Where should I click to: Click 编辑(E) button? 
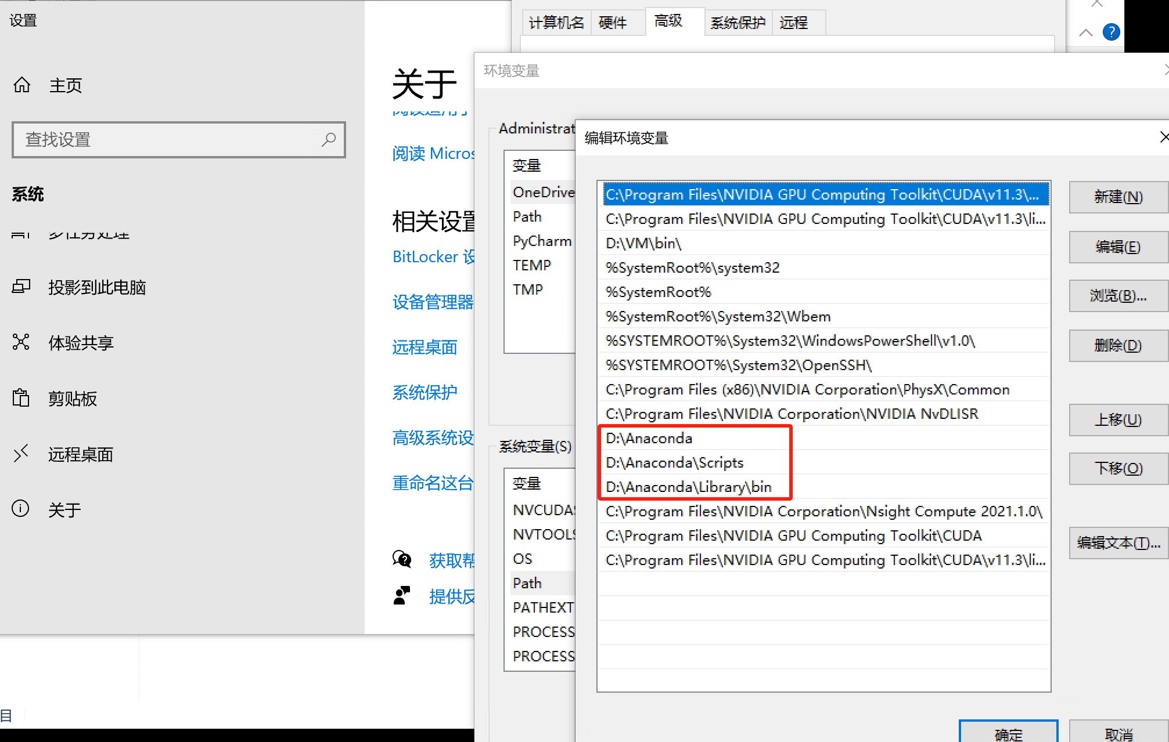pyautogui.click(x=1118, y=247)
